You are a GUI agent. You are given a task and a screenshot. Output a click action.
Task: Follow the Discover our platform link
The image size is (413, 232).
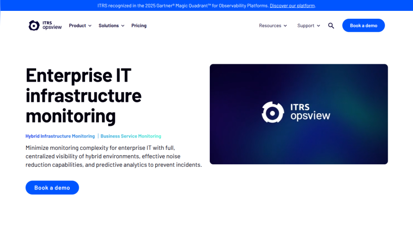point(292,5)
